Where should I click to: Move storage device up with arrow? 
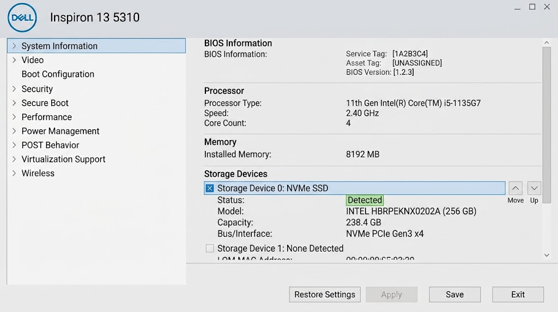pos(515,188)
